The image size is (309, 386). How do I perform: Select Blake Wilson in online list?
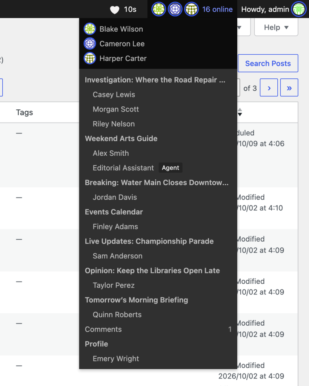click(x=121, y=29)
